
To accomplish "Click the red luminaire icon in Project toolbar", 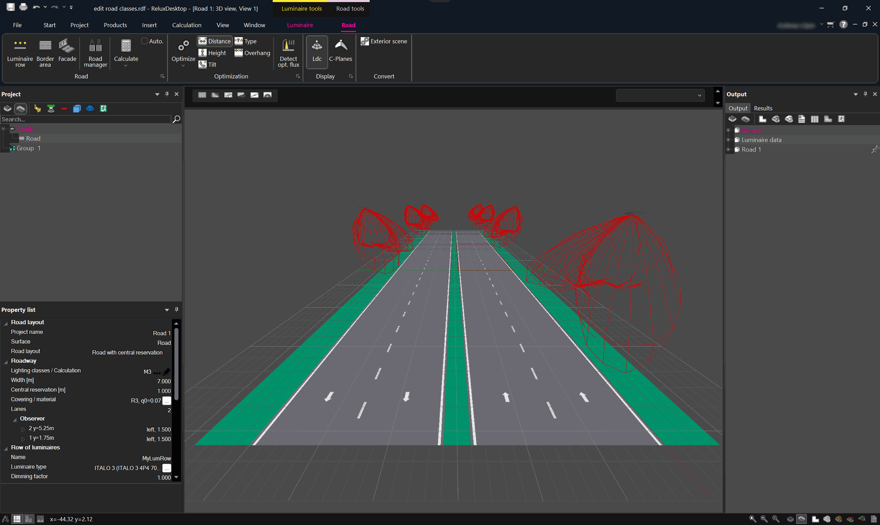I will 64,109.
